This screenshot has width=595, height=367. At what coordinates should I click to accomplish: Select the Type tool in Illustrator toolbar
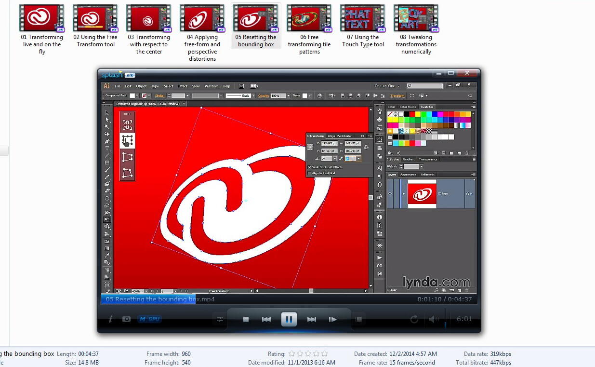point(107,149)
